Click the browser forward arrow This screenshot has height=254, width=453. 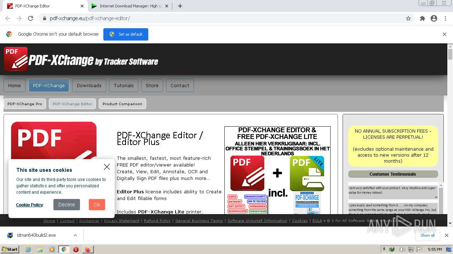pyautogui.click(x=19, y=18)
